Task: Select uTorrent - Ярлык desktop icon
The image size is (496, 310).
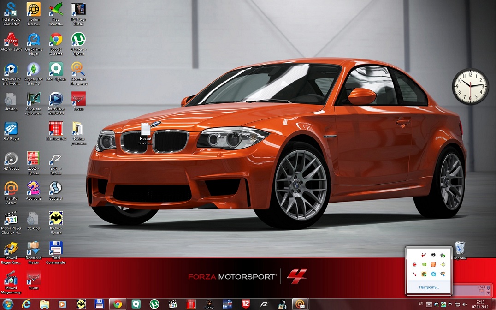Action: [x=78, y=44]
